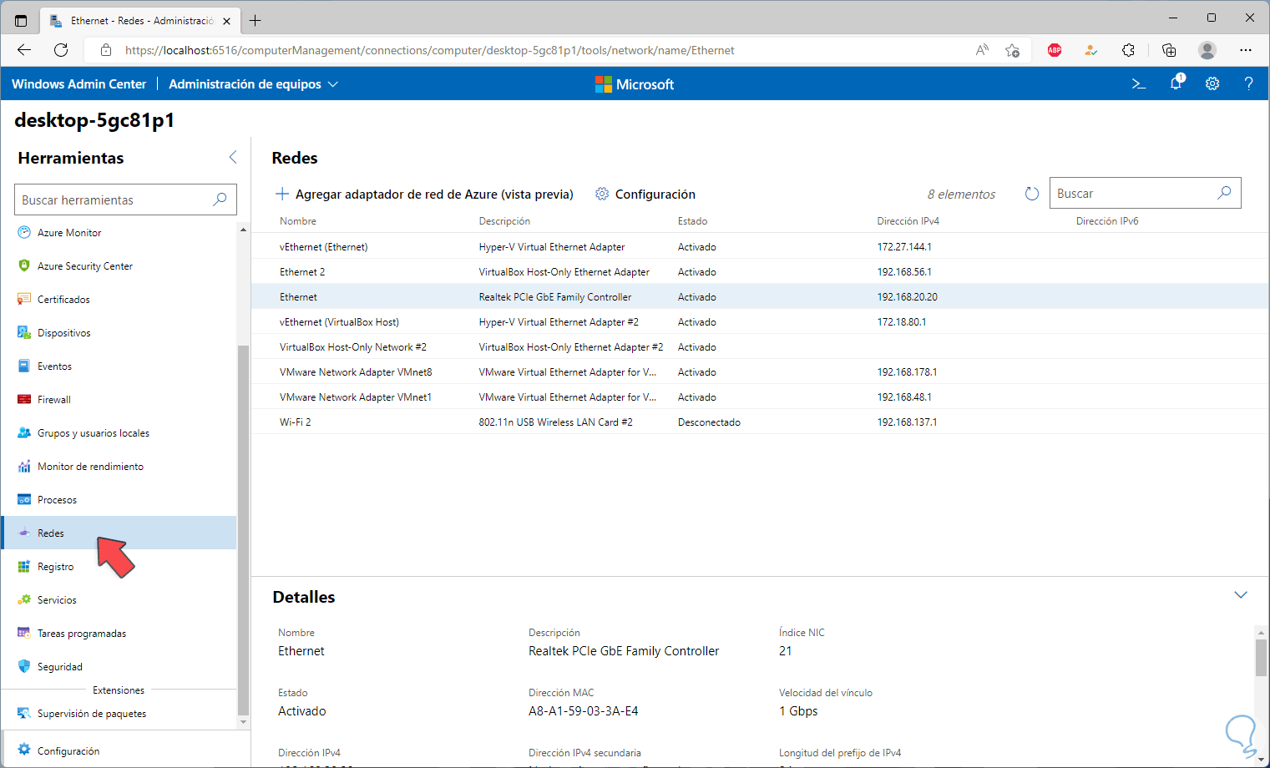This screenshot has height=768, width=1270.
Task: Sort by Nombre column header
Action: [x=298, y=221]
